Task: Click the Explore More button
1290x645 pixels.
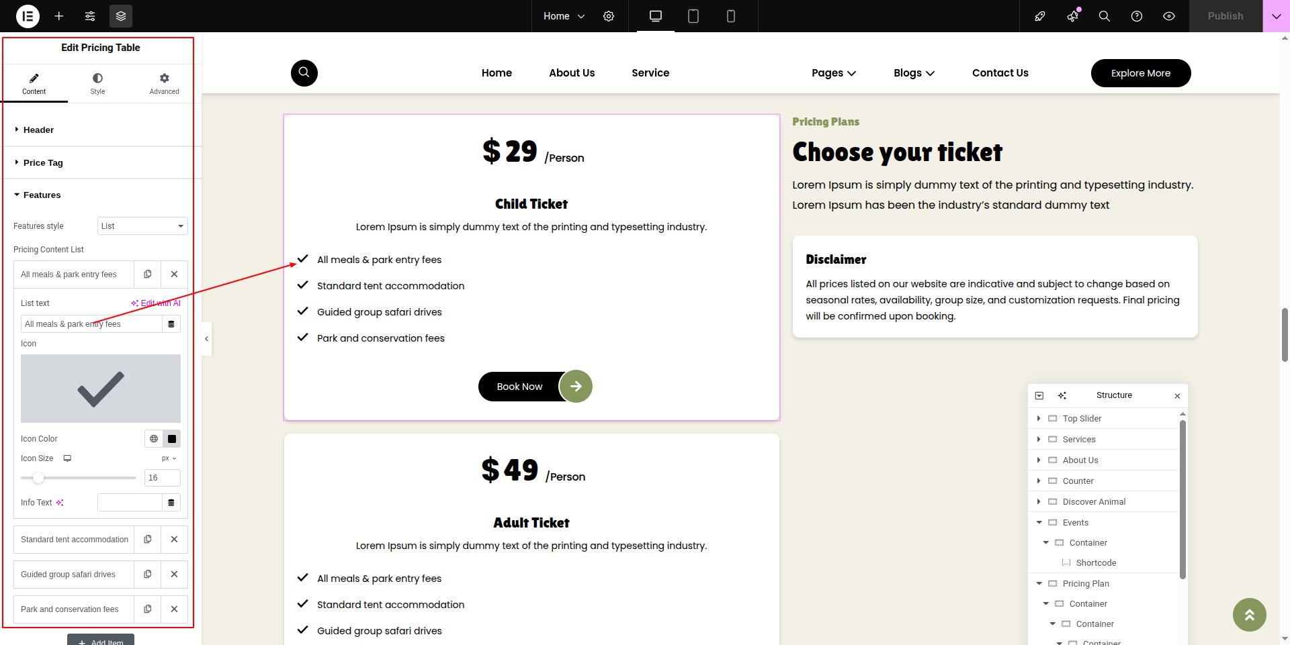Action: (1140, 73)
